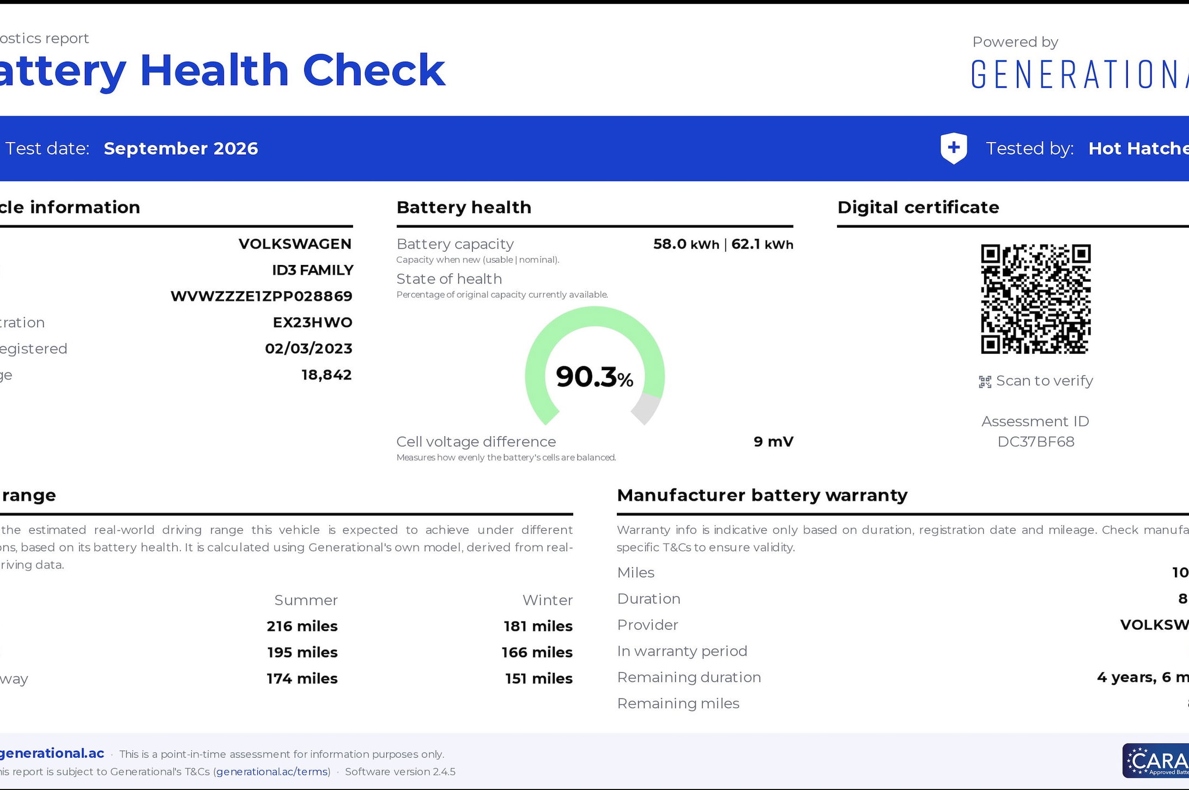1189x790 pixels.
Task: Click the Cell voltage difference label
Action: [476, 442]
